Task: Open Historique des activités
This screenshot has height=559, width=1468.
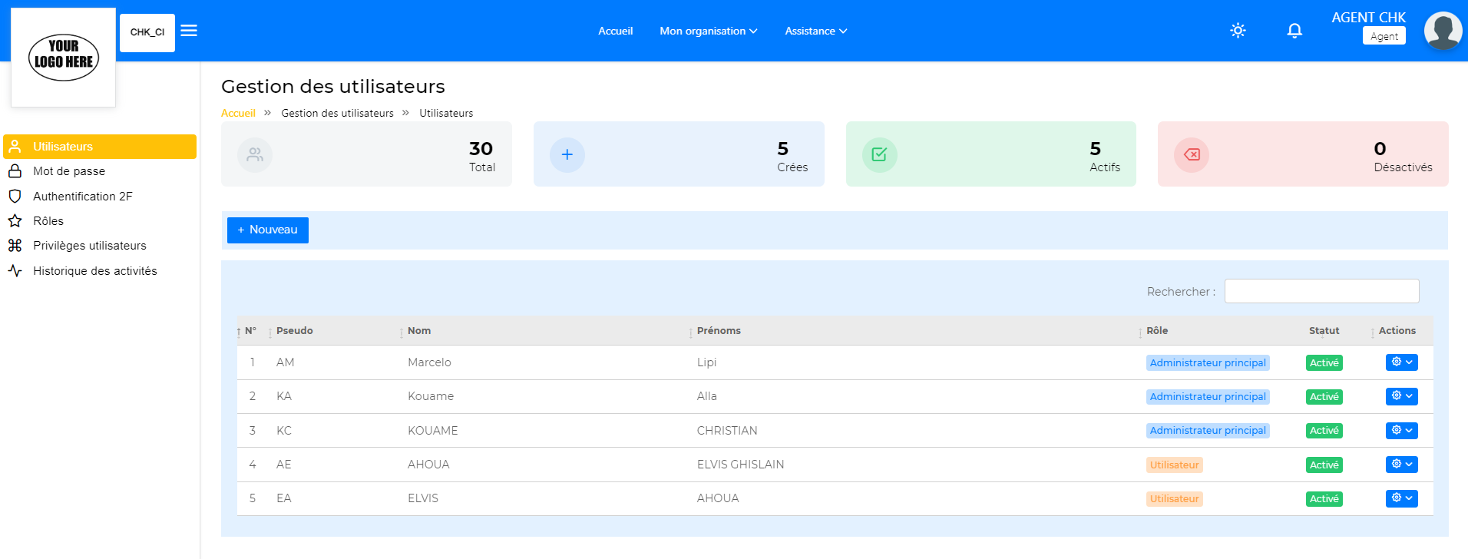Action: click(94, 271)
